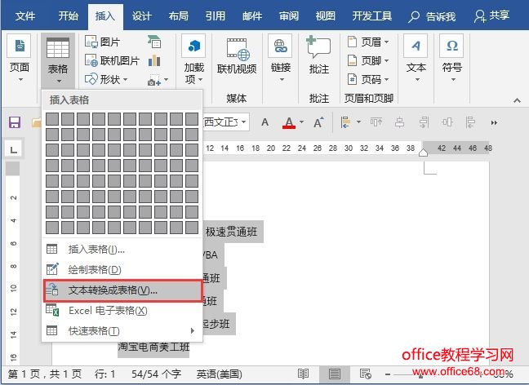529x385 pixels.
Task: Click the align bottom icon
Action: [424, 122]
